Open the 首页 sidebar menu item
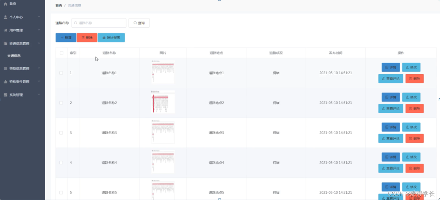440x200 pixels. [22, 3]
